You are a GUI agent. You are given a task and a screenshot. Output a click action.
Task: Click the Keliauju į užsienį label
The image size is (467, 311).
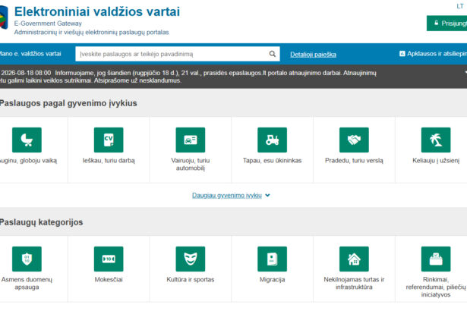(436, 160)
